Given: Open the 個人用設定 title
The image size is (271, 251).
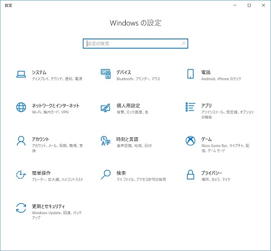Looking at the screenshot, I should pyautogui.click(x=128, y=106).
